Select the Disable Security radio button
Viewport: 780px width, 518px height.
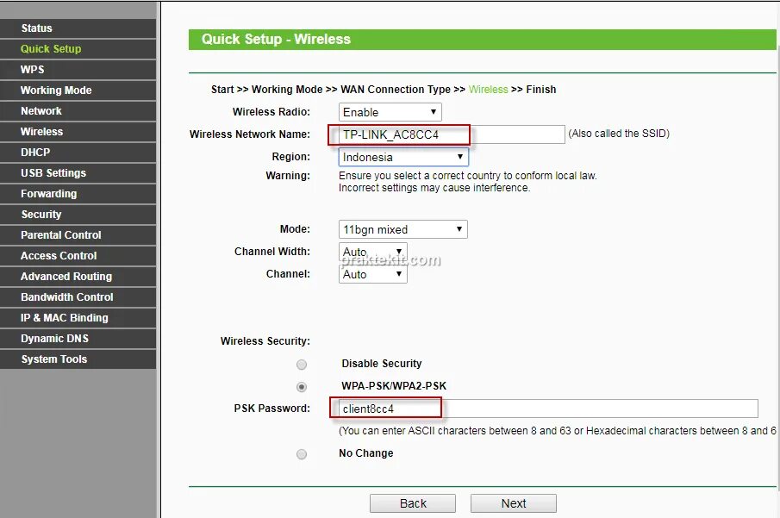point(302,365)
